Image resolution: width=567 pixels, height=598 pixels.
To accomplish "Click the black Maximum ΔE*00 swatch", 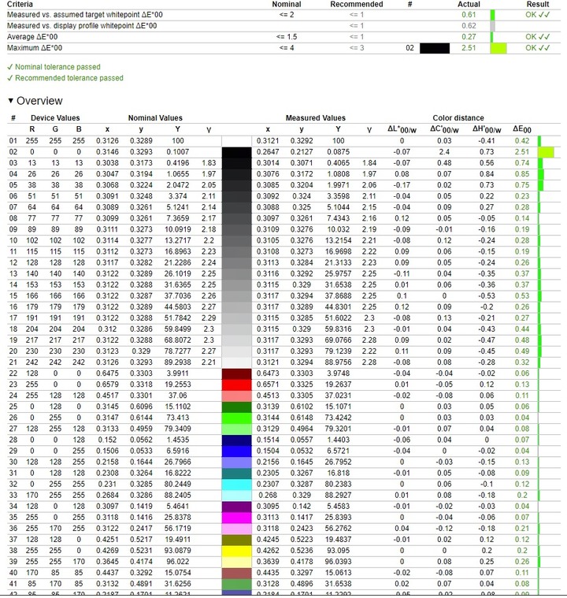I will coord(434,48).
